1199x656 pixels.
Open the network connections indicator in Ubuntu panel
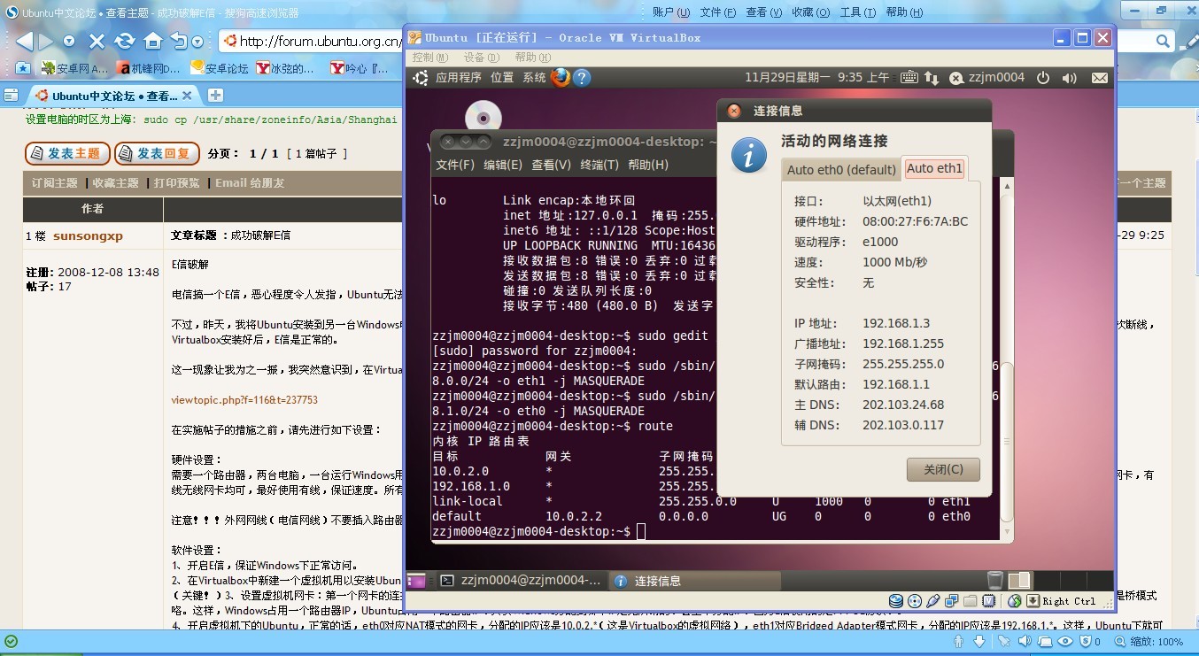point(932,78)
